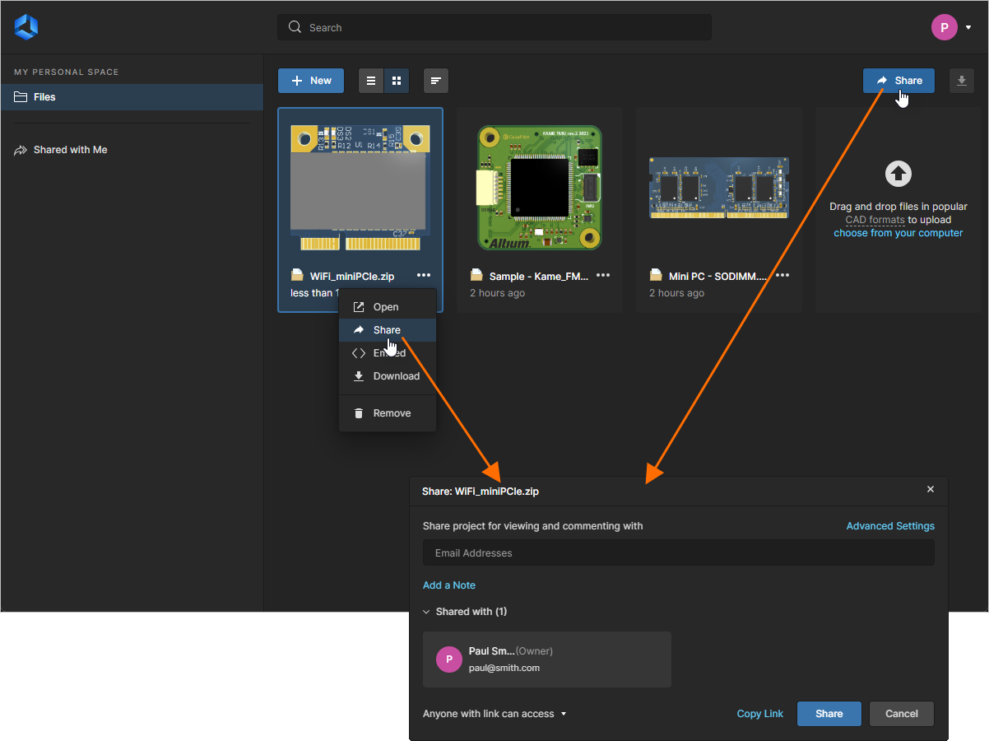Open Advanced Settings link

click(890, 525)
